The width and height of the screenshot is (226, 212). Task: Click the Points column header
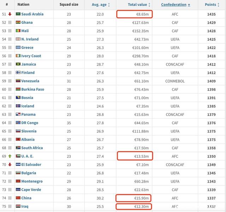[210, 5]
